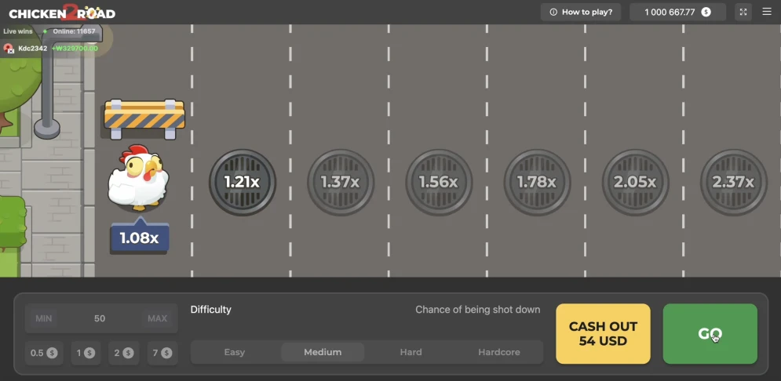Select Medium difficulty

[323, 352]
